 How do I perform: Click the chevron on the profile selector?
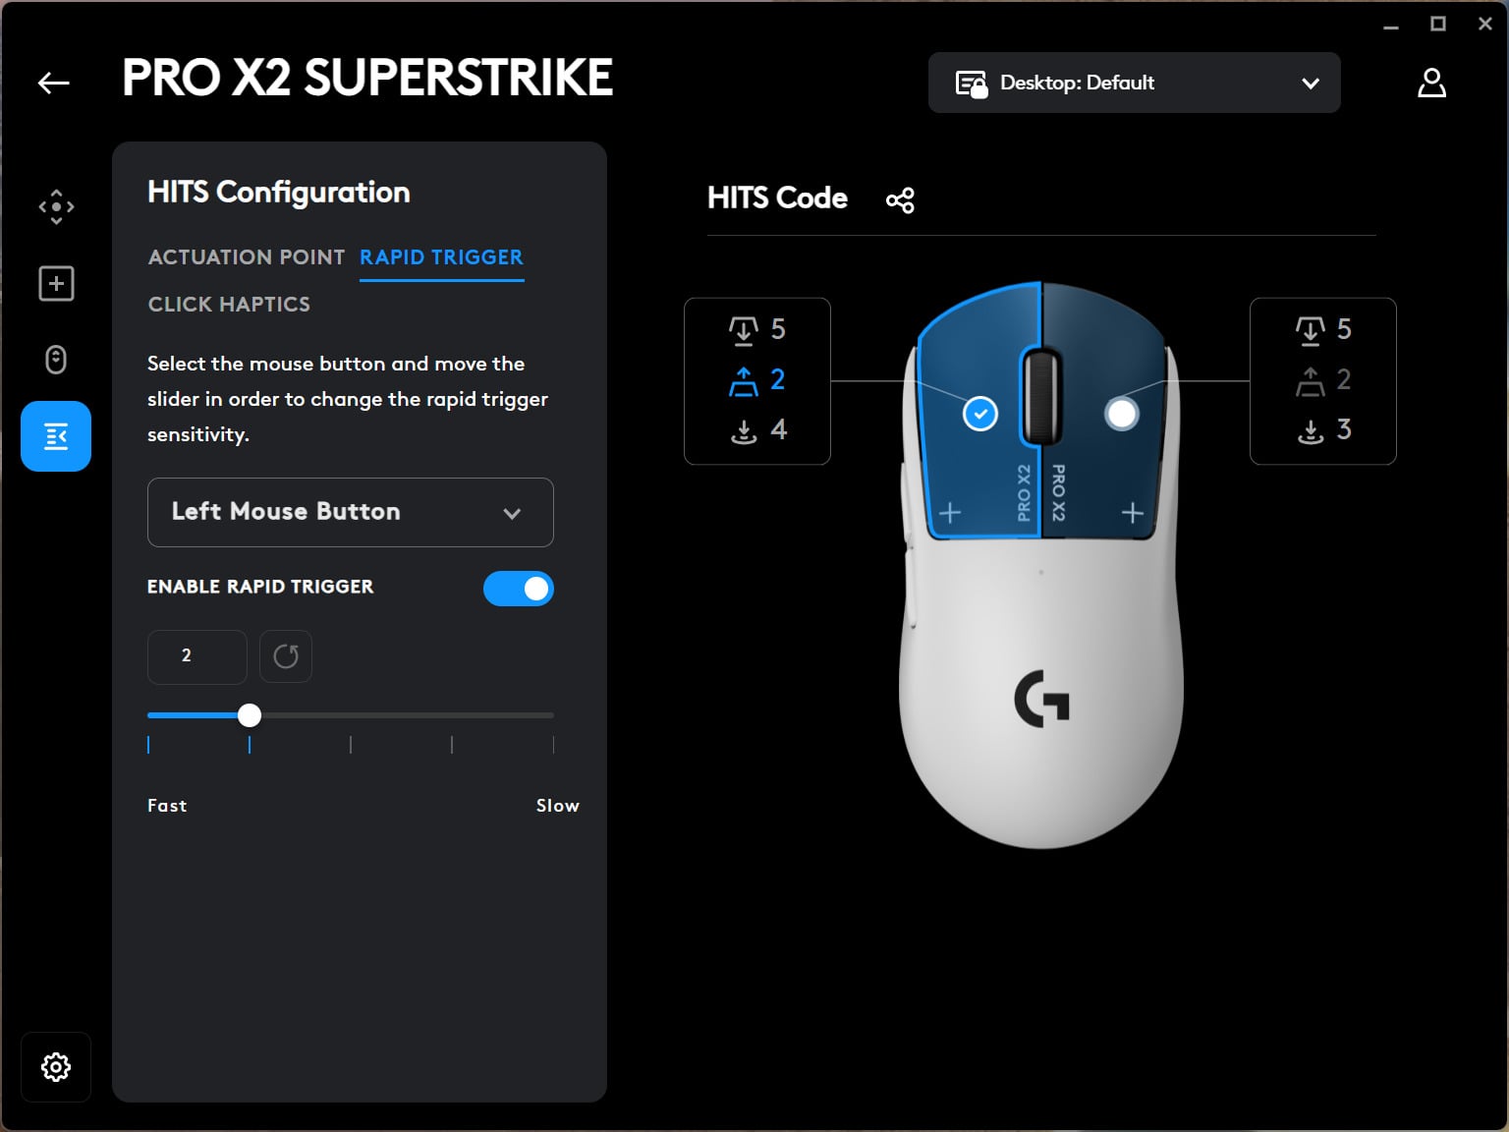tap(1310, 84)
